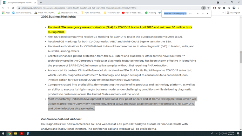Open the Extensions puzzle-piece menu
The image size is (242, 136).
tap(224, 8)
